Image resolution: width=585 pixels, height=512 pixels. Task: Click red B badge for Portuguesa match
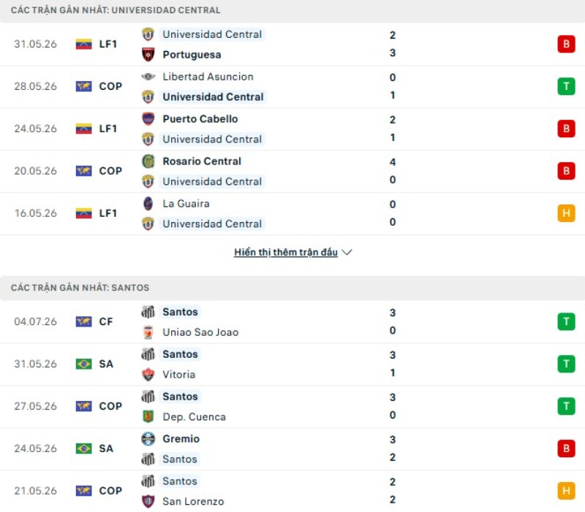pyautogui.click(x=566, y=44)
